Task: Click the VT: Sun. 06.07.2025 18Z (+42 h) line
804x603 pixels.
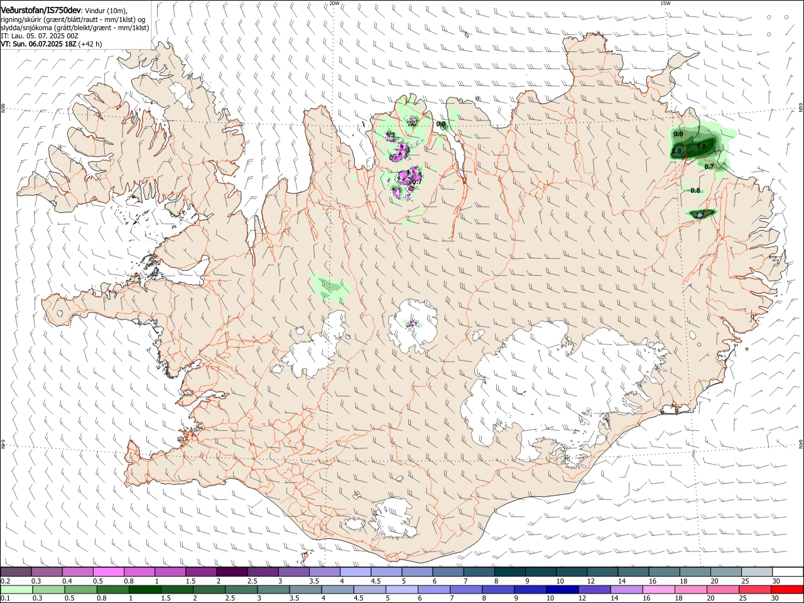Action: 52,44
